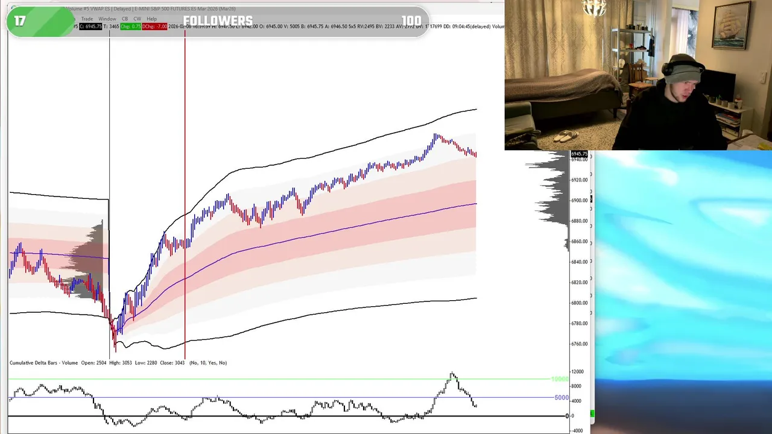This screenshot has height=434, width=772.
Task: Click the blue 5000 level line label
Action: 562,398
